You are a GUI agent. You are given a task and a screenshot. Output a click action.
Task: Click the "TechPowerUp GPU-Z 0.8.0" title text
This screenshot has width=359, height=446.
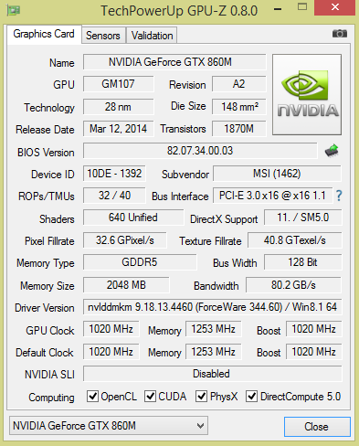pos(179,11)
